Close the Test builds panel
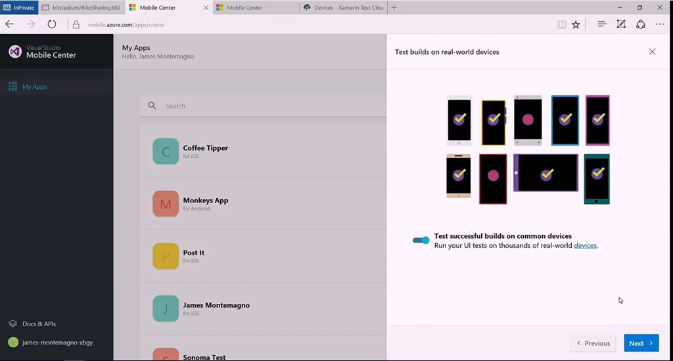The width and height of the screenshot is (673, 361). coord(653,51)
